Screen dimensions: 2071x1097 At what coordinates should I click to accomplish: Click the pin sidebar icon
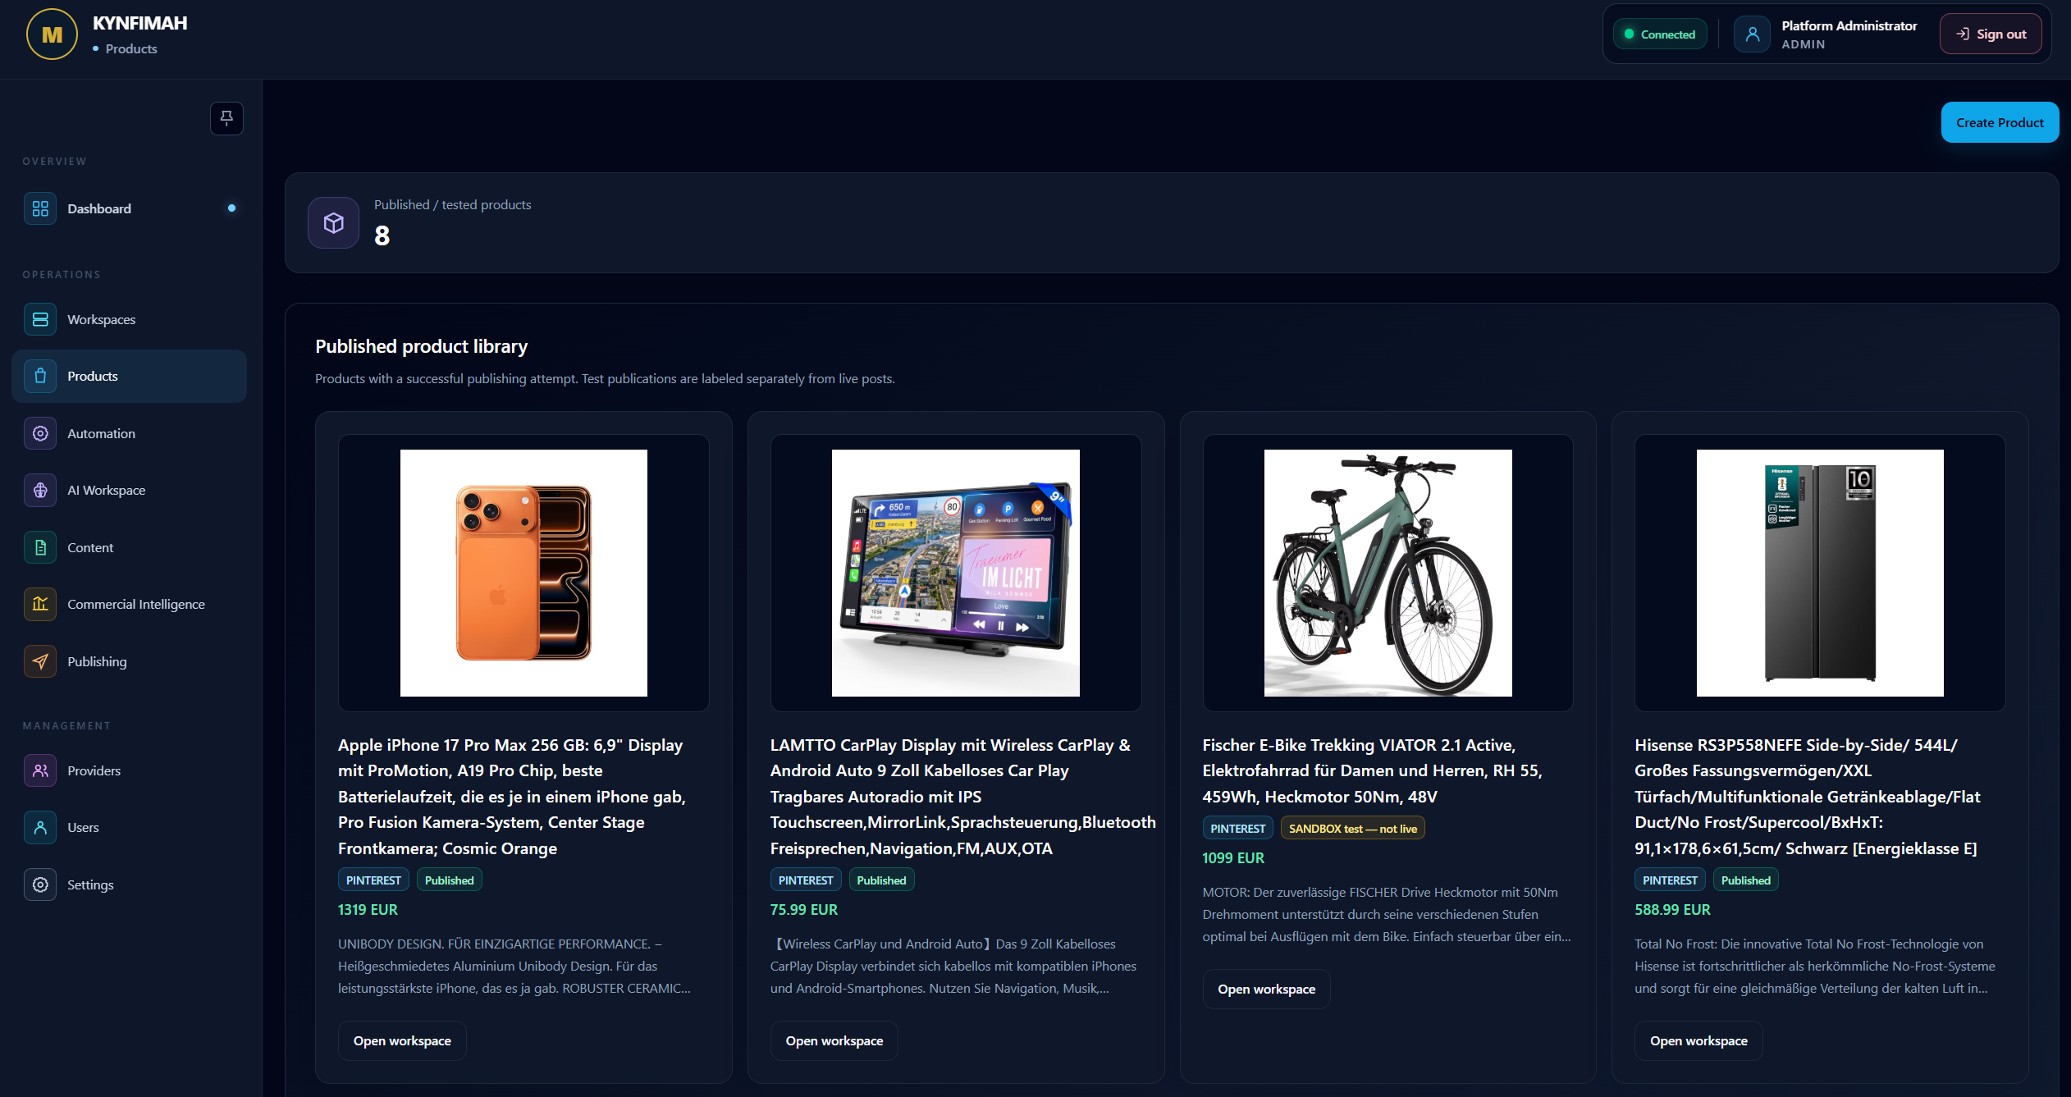[226, 118]
